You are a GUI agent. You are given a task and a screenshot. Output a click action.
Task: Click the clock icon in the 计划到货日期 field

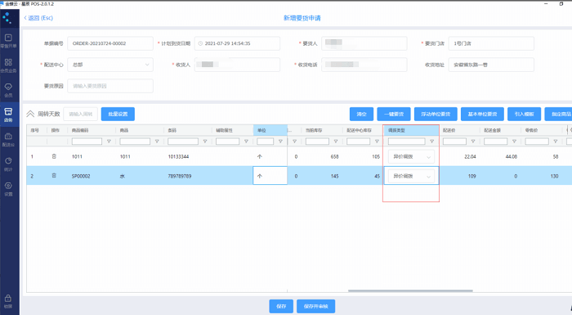[200, 43]
